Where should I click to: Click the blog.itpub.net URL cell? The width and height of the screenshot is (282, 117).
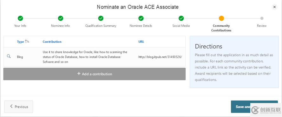coord(160,57)
